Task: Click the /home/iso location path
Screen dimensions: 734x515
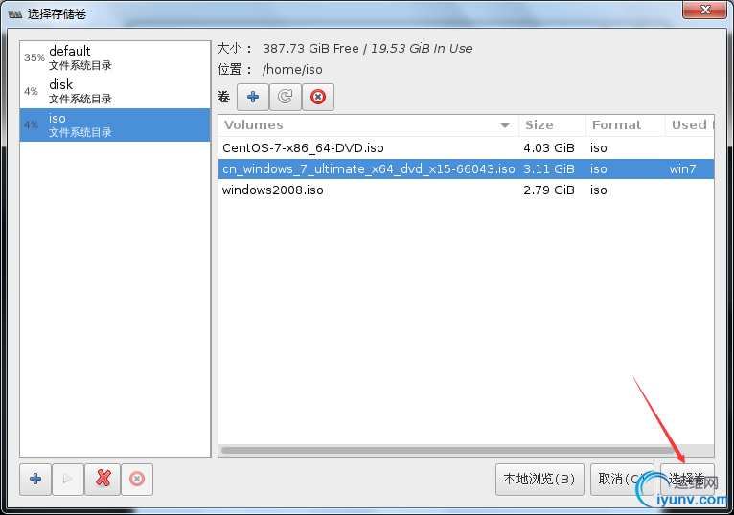Action: click(292, 70)
